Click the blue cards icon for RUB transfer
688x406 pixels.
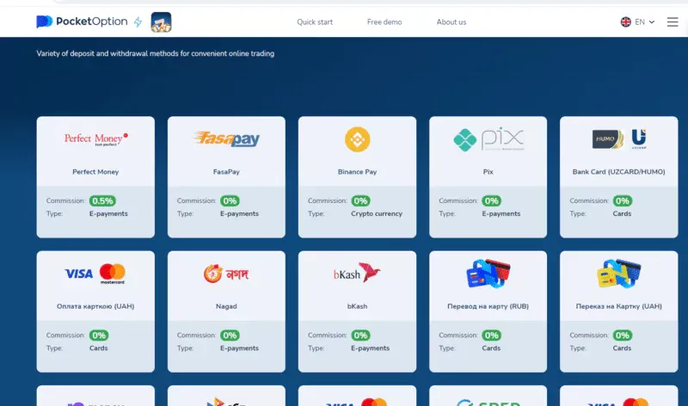[x=488, y=273]
